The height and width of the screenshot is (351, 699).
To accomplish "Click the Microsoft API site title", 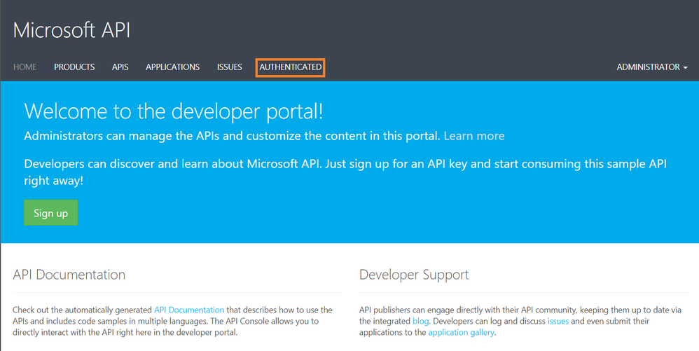I will point(71,31).
